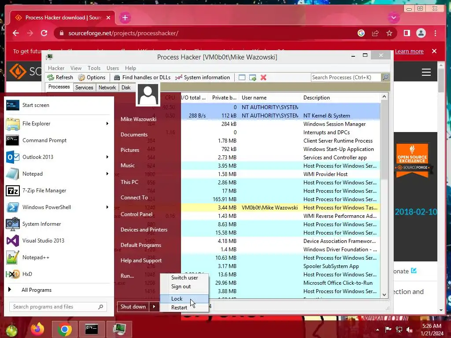Sort by Private bytes column header
This screenshot has width=451, height=338.
pyautogui.click(x=224, y=98)
